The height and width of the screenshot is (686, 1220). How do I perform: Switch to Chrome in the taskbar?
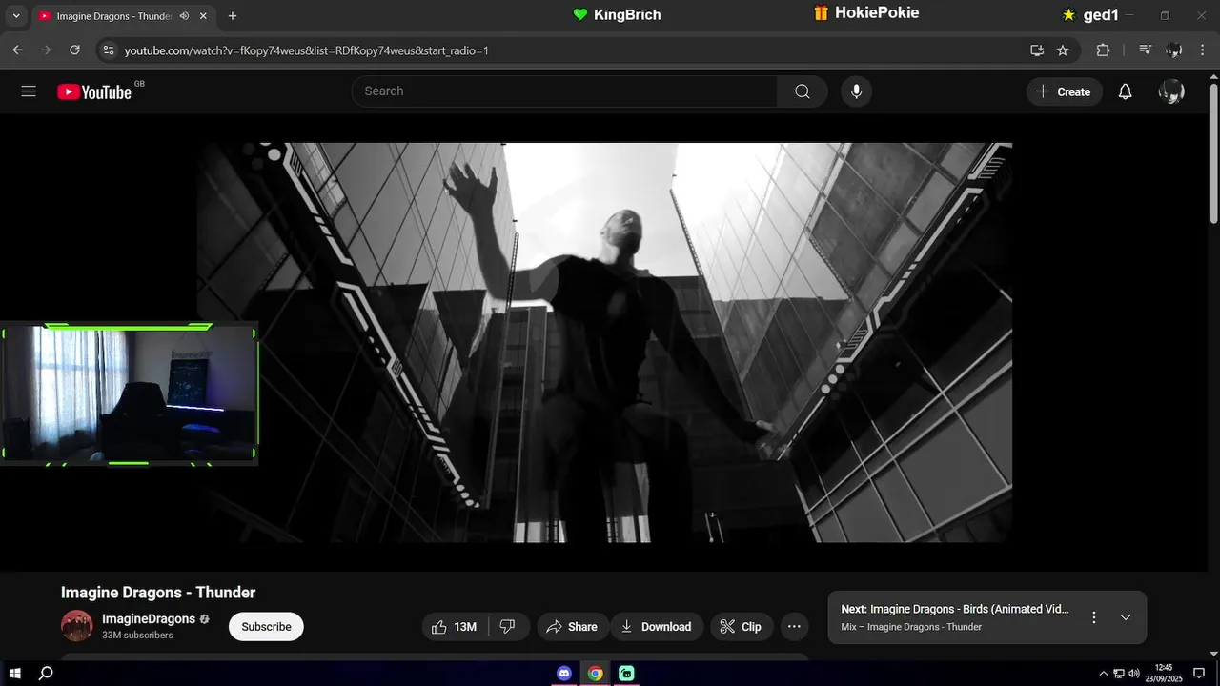(595, 673)
